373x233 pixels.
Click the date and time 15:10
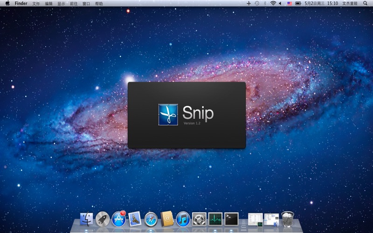(x=321, y=3)
